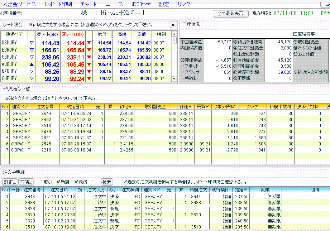This screenshot has height=231, width=330.
Task: Click the 検索 button
Action: point(107,182)
